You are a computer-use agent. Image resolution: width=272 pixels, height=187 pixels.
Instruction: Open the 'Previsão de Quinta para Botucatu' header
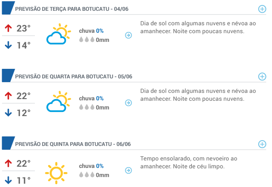click(73, 144)
